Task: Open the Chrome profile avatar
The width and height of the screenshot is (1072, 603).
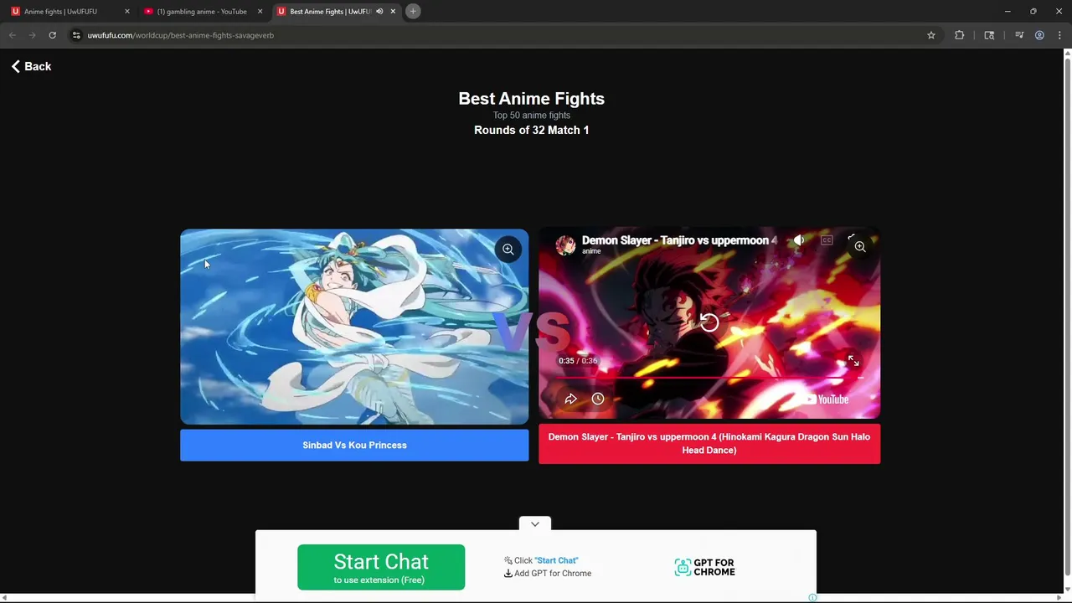Action: 1039,35
